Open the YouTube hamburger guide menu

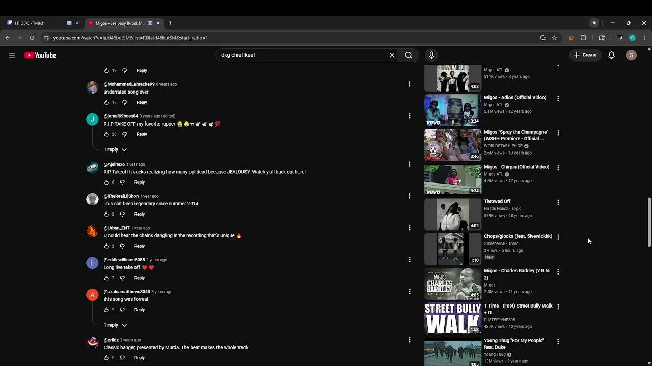click(x=12, y=55)
